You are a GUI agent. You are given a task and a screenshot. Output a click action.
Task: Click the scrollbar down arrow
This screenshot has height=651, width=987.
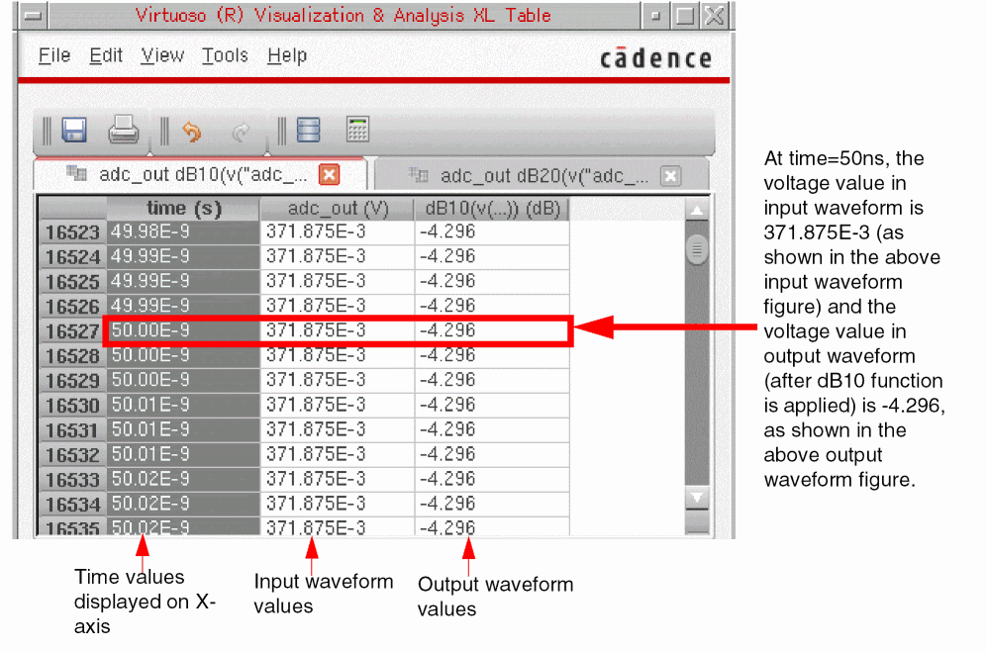[697, 498]
